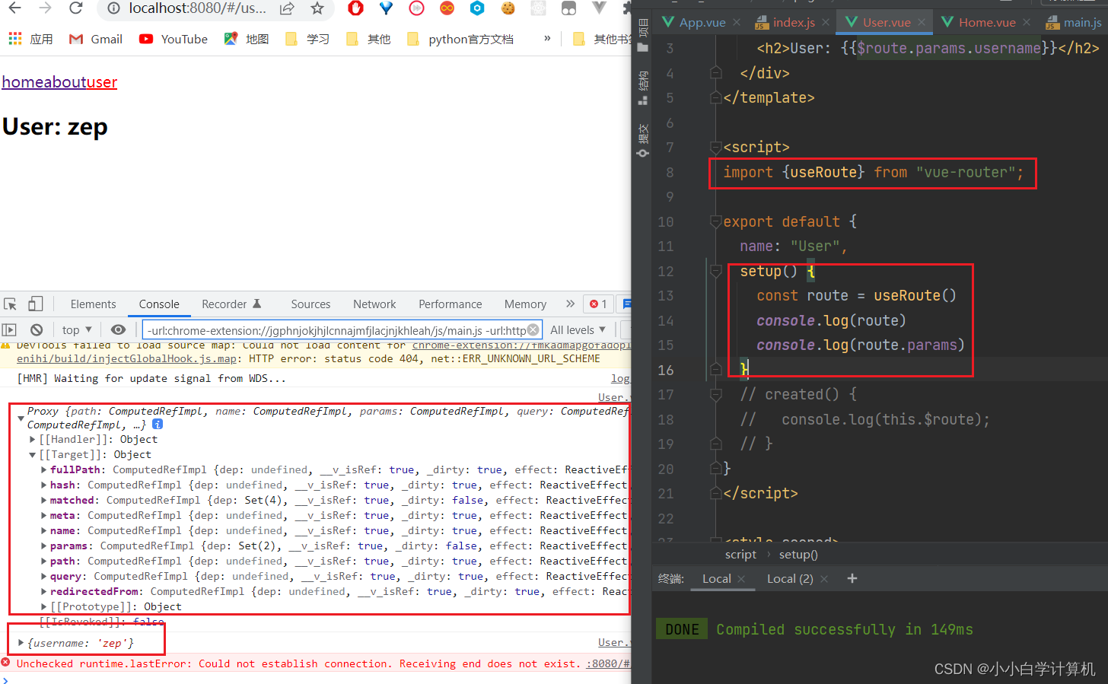Image resolution: width=1108 pixels, height=684 pixels.
Task: Switch to the Performance tab in DevTools
Action: 451,304
